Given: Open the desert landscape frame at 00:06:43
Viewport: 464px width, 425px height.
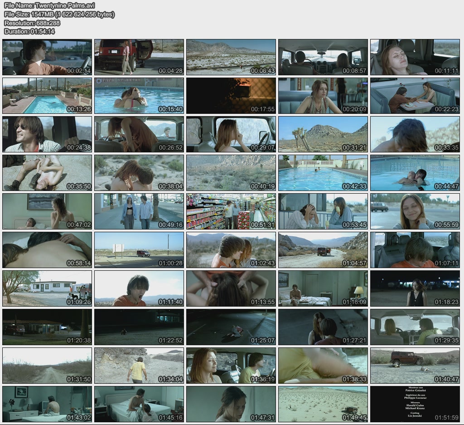Looking at the screenshot, I should point(231,57).
